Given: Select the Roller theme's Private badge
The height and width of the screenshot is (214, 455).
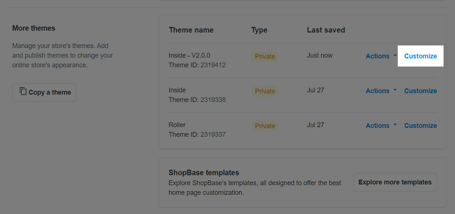Looking at the screenshot, I should click(x=265, y=126).
